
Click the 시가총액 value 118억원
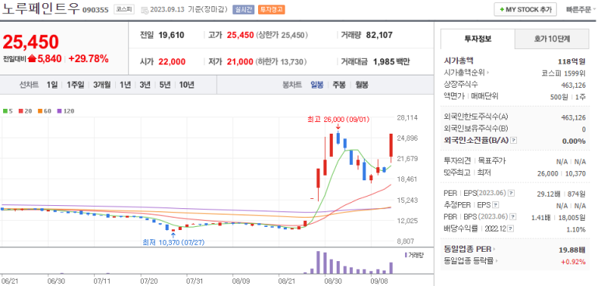click(572, 61)
